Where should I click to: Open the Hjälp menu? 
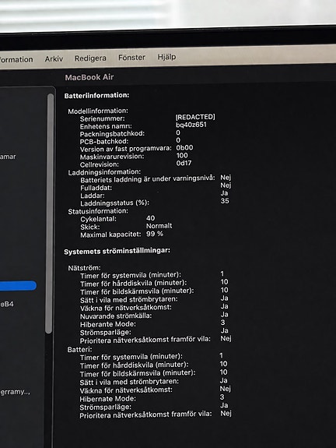point(166,57)
